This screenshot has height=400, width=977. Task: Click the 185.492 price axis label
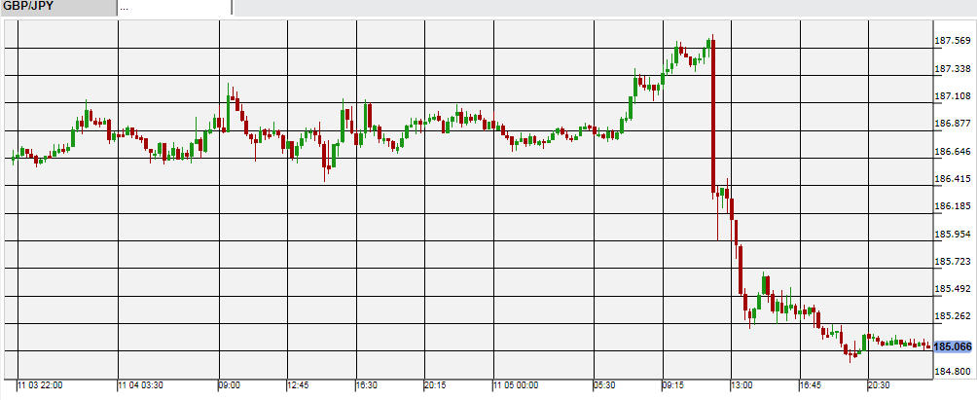point(953,289)
